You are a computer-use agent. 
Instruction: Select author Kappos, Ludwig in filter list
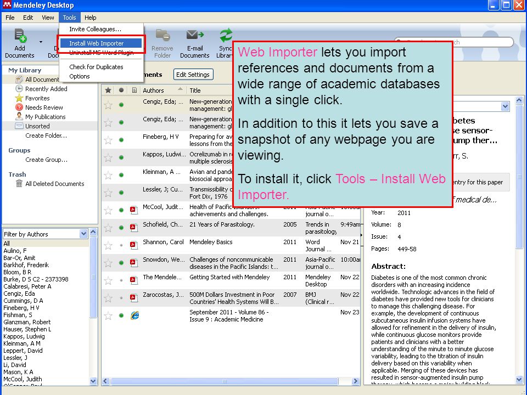click(x=24, y=336)
